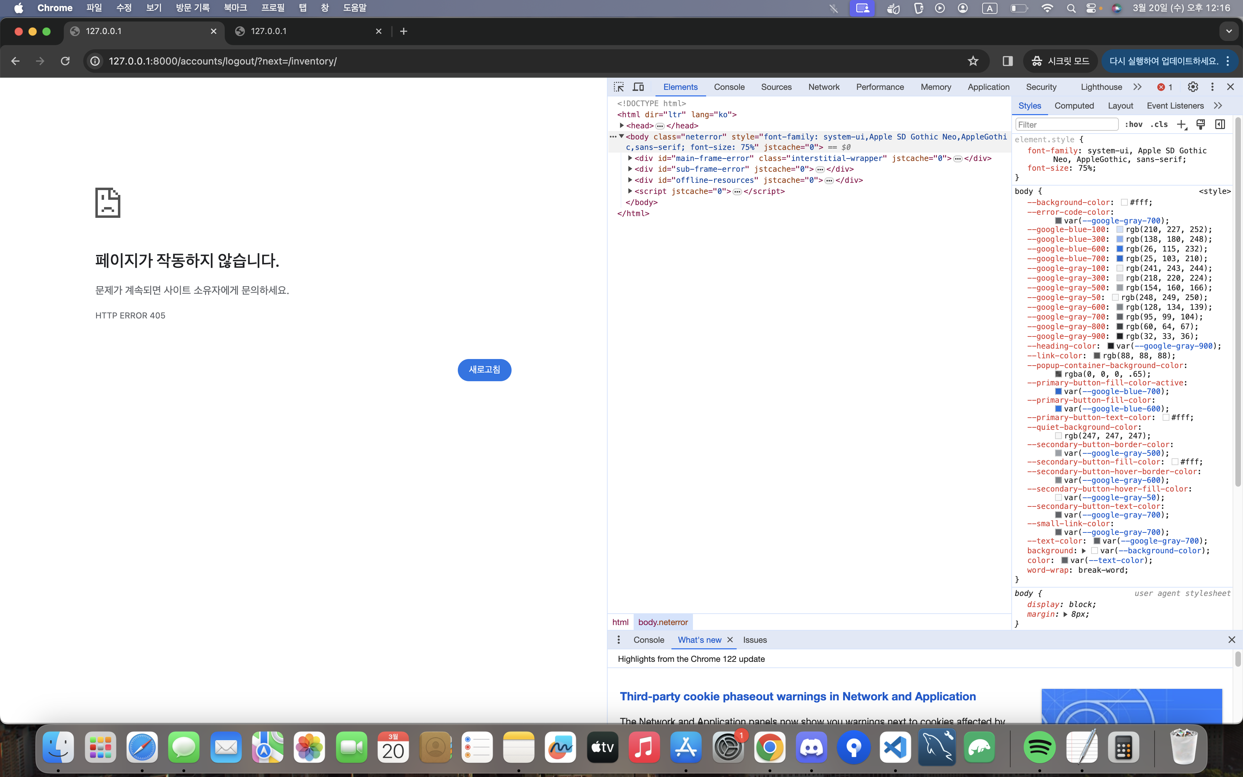Screen dimensions: 1243x777
Task: Click the bookmark star icon
Action: [973, 61]
